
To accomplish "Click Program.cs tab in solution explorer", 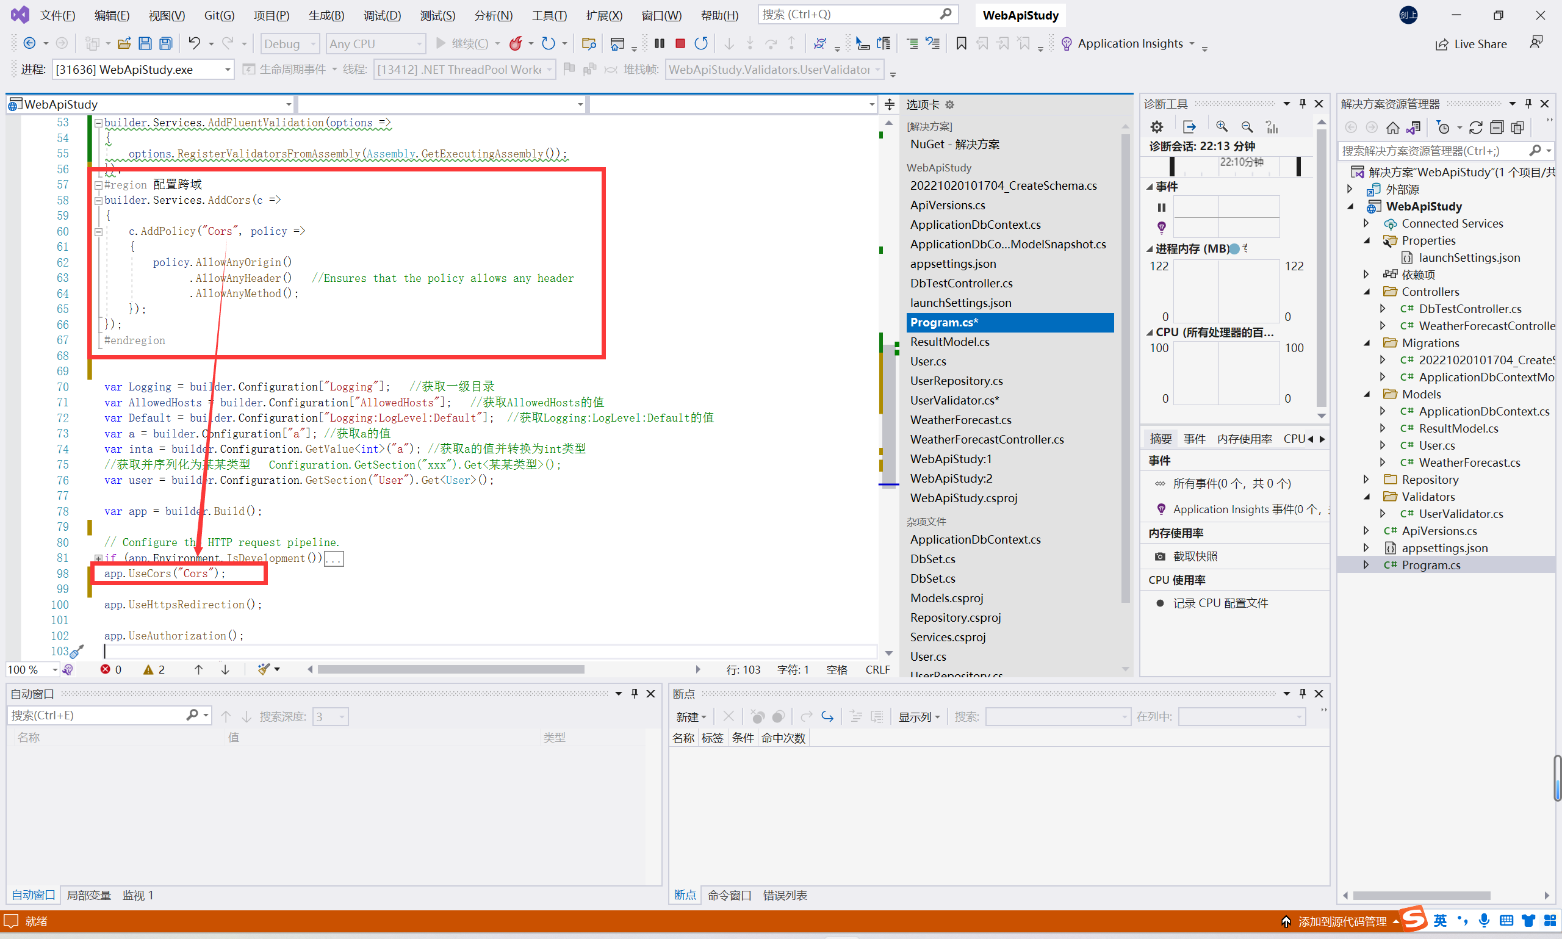I will [x=1434, y=564].
